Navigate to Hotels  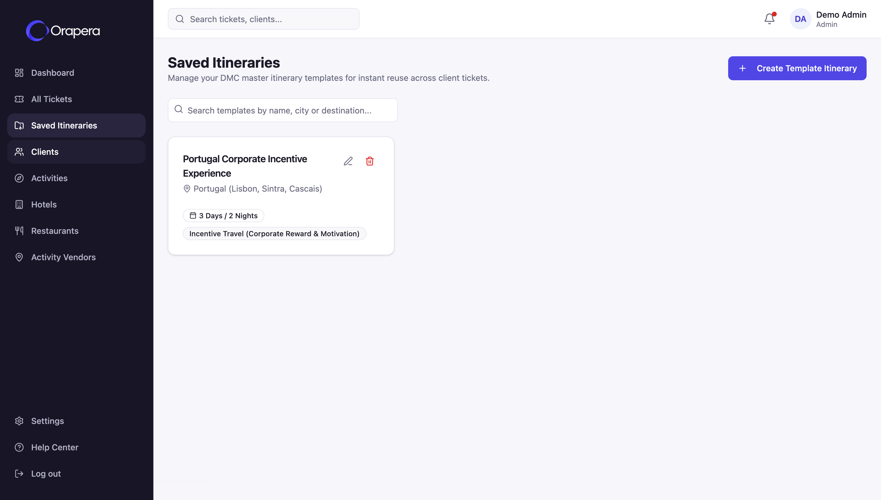pyautogui.click(x=76, y=204)
